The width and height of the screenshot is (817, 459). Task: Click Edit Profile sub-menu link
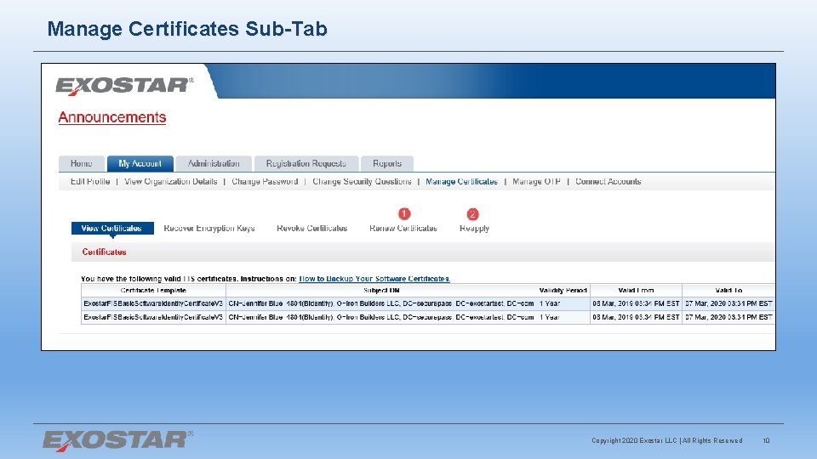90,182
